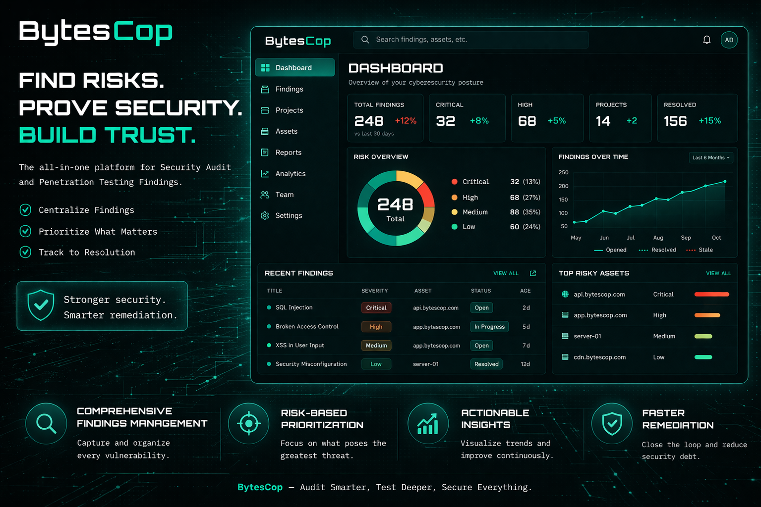Click the Critical risk bar for api.bytescop.com
The width and height of the screenshot is (761, 507).
click(711, 294)
